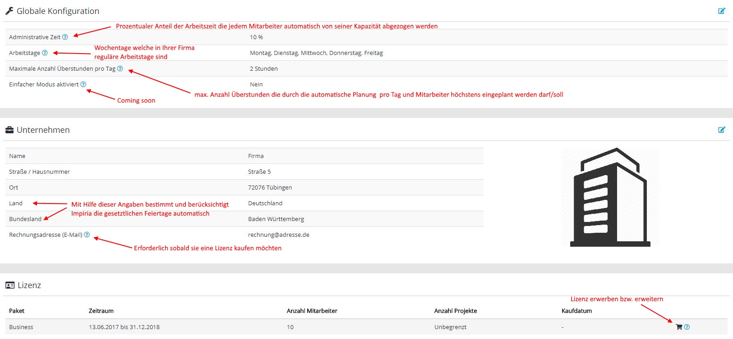Edit the Globale Konfiguration section
Viewport: 733px width, 339px height.
(x=721, y=11)
